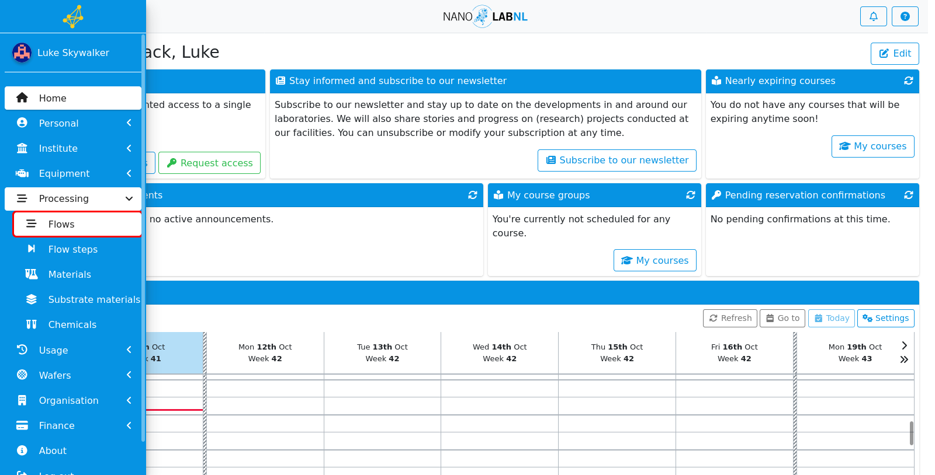Expand the Personal menu
This screenshot has height=475, width=935.
(x=73, y=123)
